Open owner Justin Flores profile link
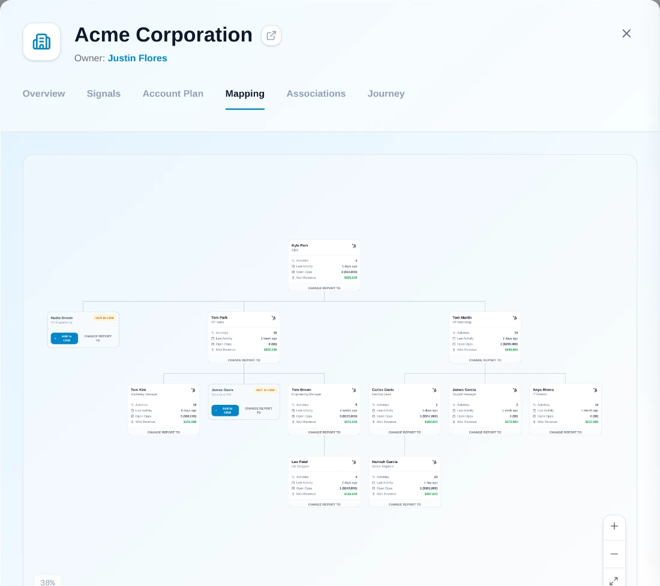Viewport: 660px width, 586px height. click(x=137, y=58)
